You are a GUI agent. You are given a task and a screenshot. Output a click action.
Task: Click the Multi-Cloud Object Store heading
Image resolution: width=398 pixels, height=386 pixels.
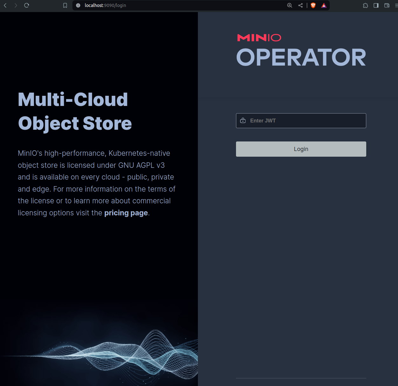coord(75,111)
